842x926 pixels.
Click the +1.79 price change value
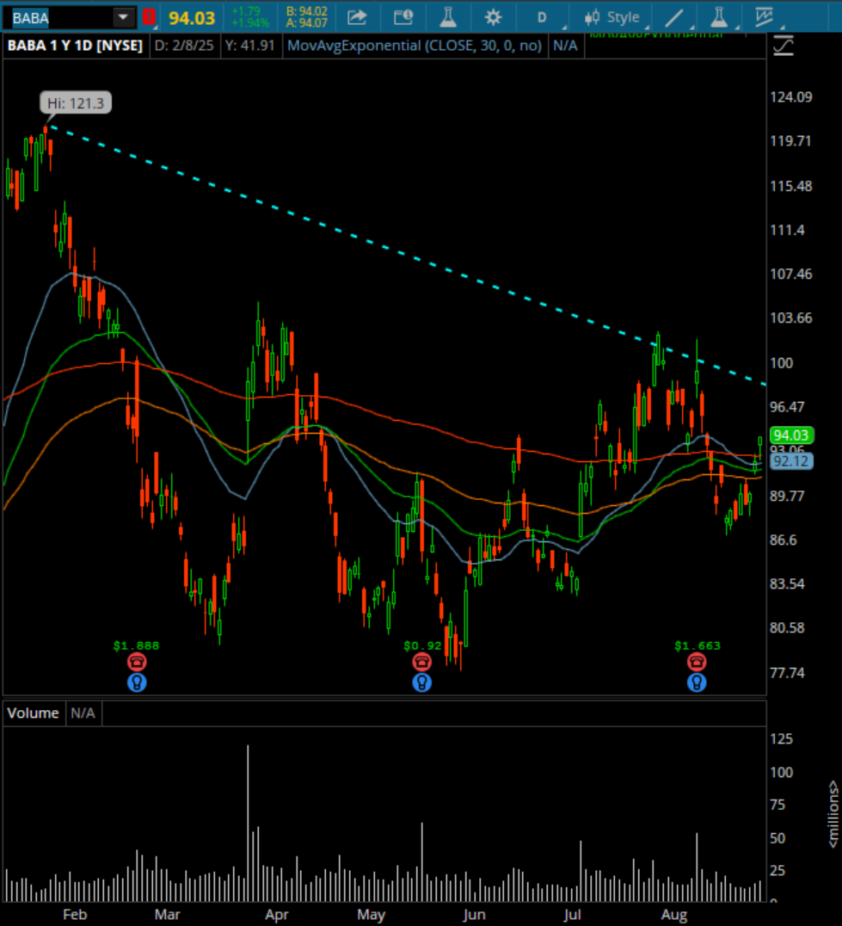246,11
